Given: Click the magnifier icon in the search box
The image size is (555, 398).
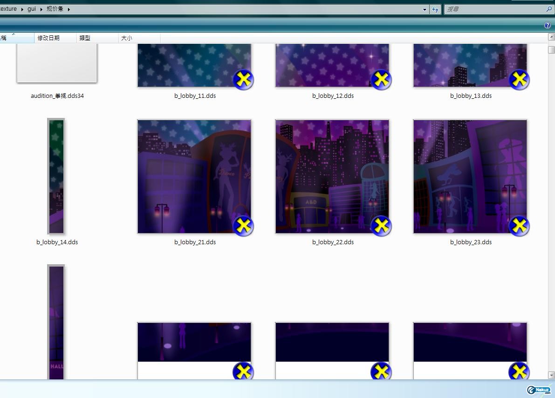Looking at the screenshot, I should [x=548, y=9].
